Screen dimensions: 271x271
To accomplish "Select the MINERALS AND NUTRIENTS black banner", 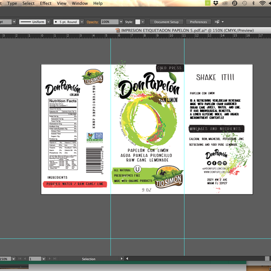I will click(x=216, y=129).
